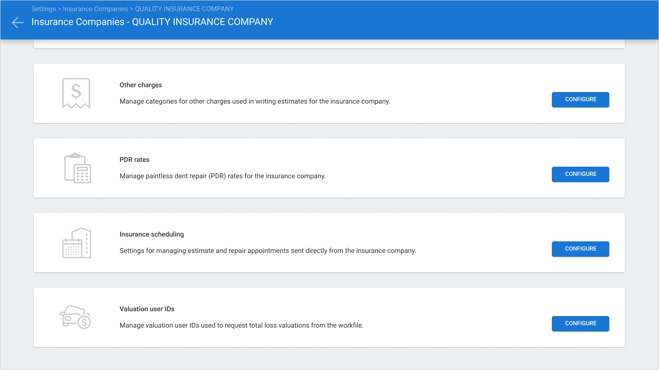This screenshot has height=370, width=659.
Task: Click the dollar receipt Other charges icon
Action: [x=76, y=93]
